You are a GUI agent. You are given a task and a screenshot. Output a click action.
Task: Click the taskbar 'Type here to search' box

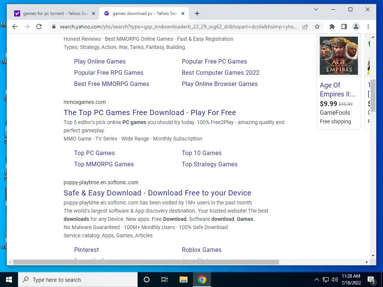[78, 280]
